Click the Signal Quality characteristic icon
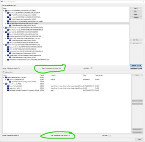Image resolution: width=145 pixels, height=142 pixels. [x=8, y=55]
